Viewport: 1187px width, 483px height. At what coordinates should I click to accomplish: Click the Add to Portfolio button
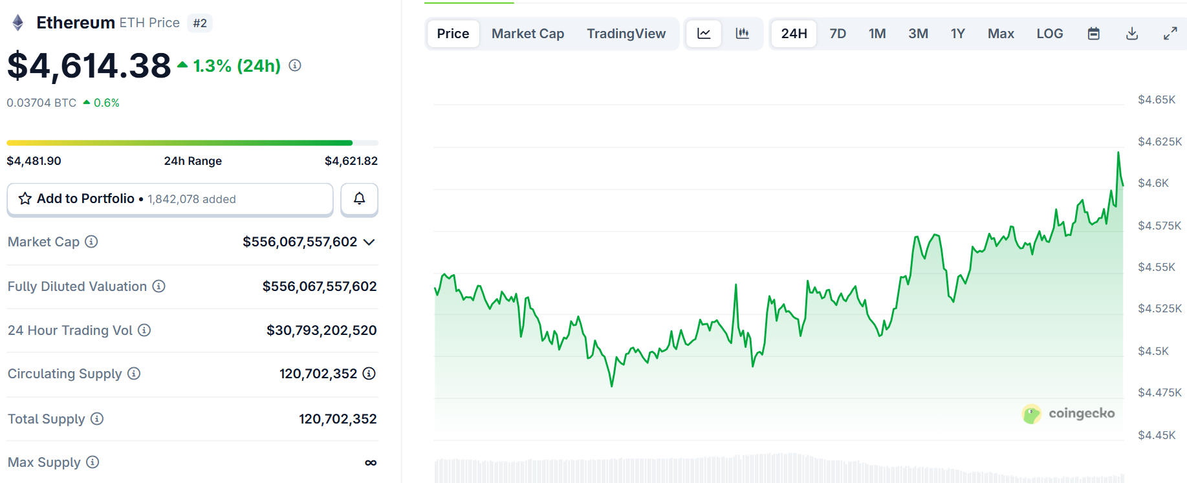click(170, 199)
